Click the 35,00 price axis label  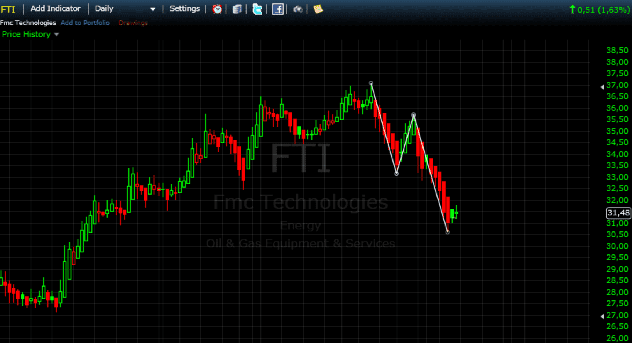(617, 131)
